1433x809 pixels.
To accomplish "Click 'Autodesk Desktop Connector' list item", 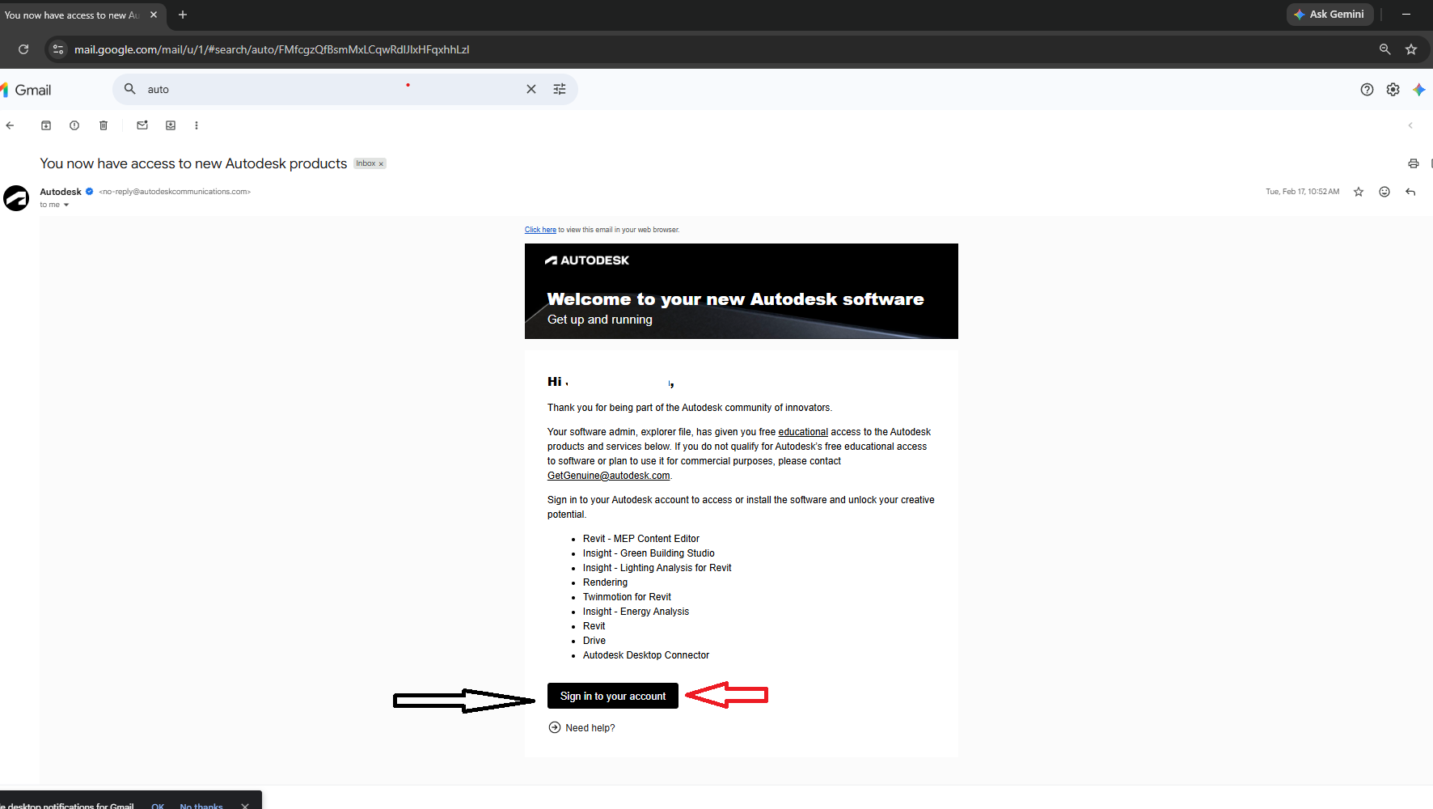I will click(x=646, y=655).
